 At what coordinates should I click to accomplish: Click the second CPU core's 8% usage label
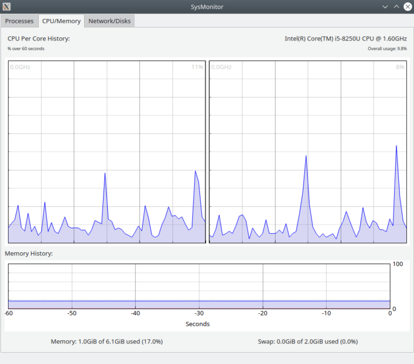[x=400, y=67]
